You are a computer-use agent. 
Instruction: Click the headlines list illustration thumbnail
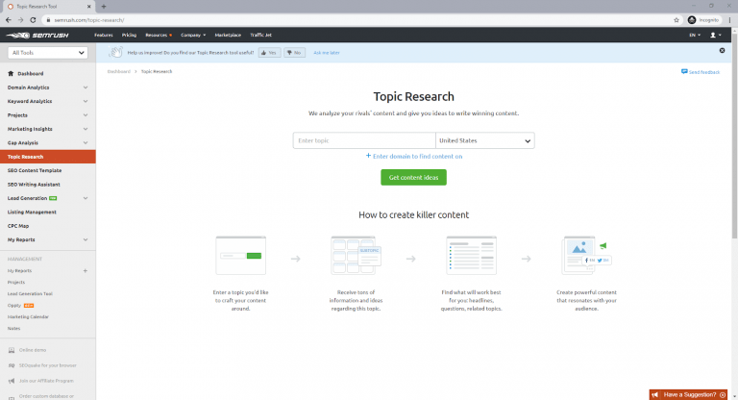(471, 256)
